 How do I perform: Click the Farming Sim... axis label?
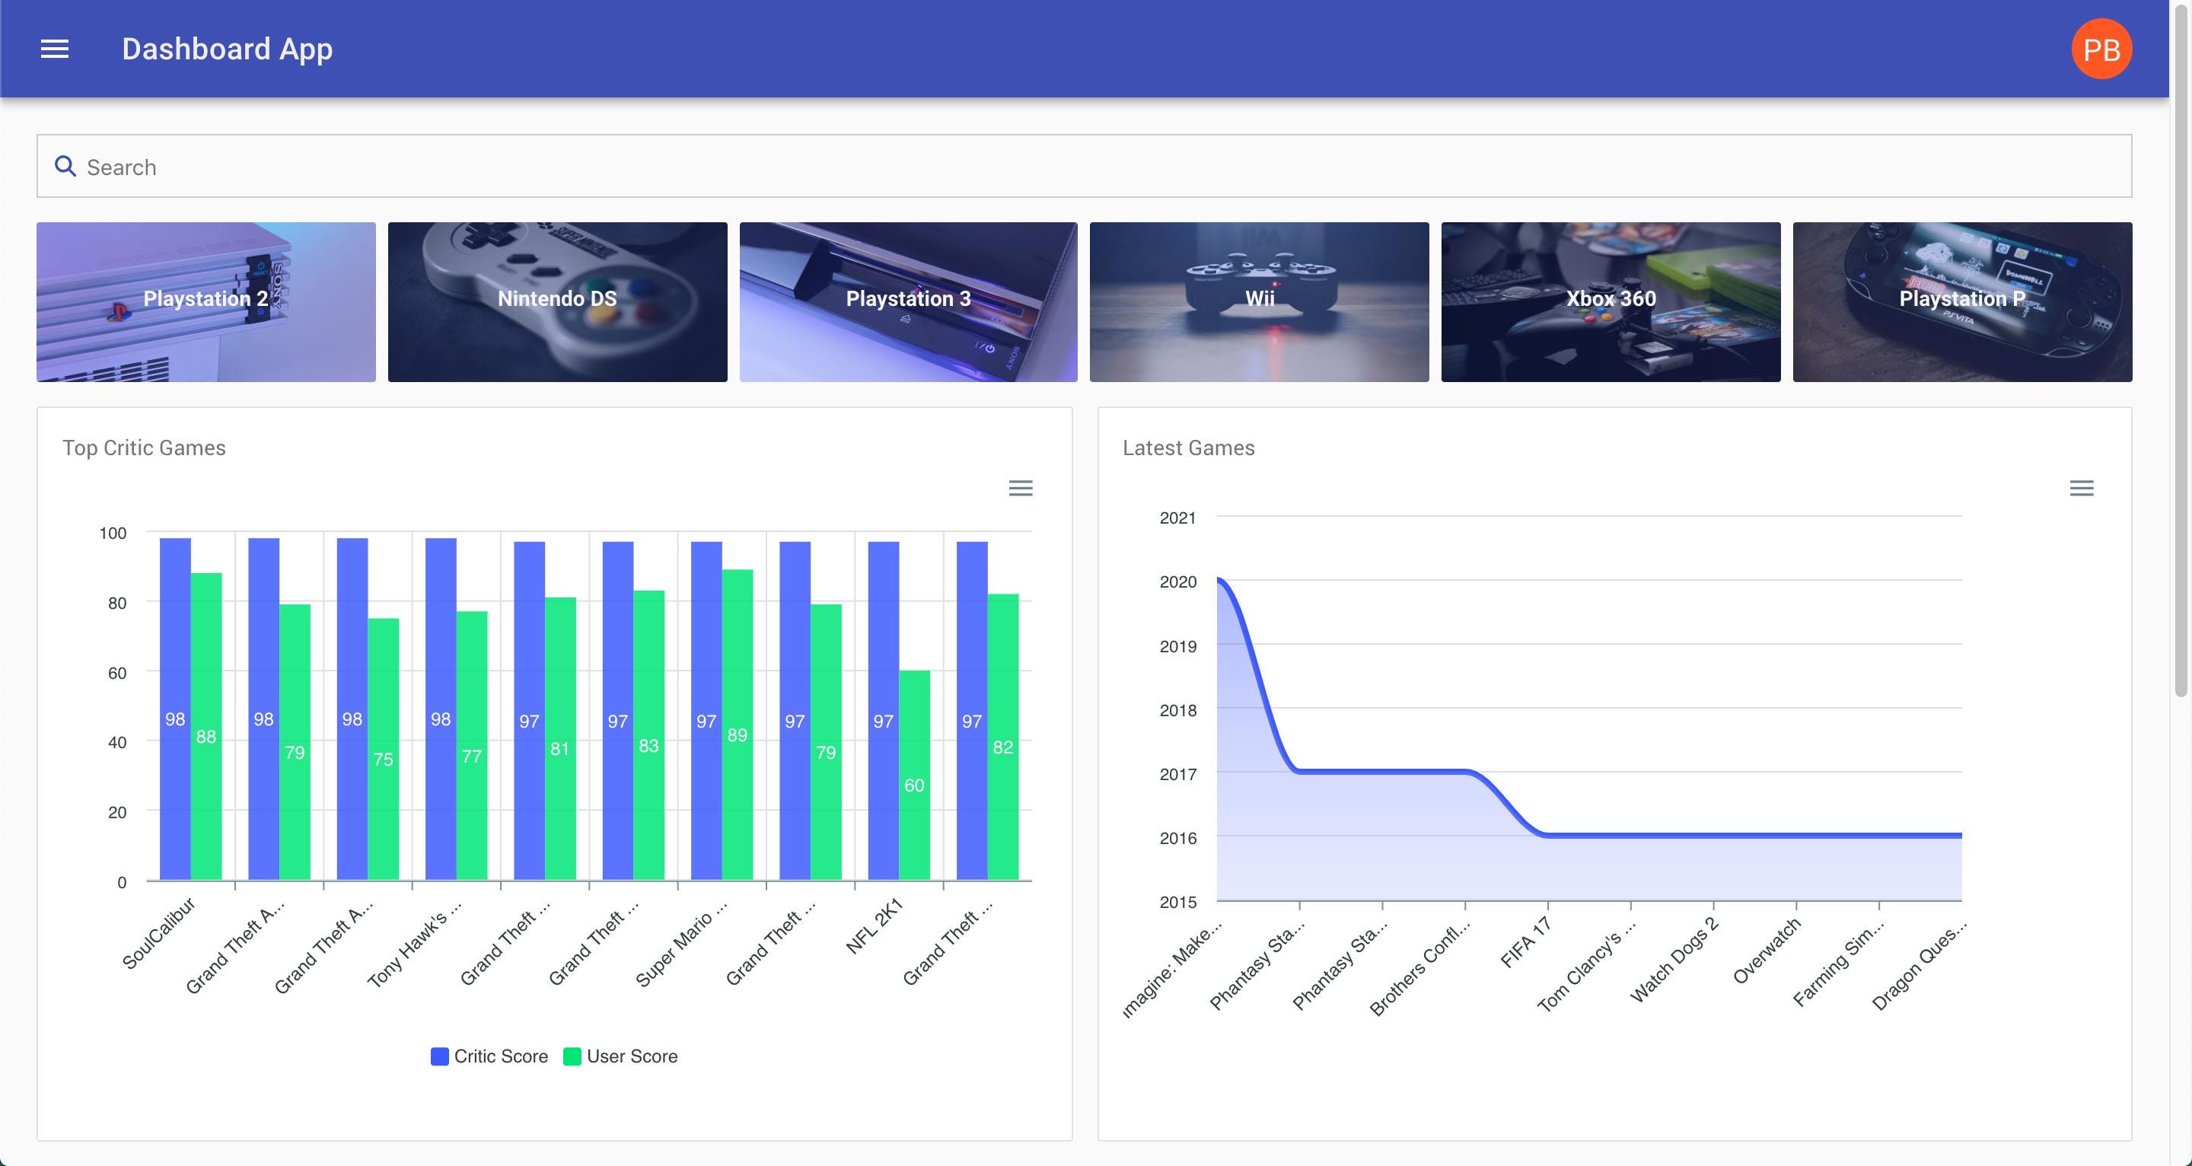pyautogui.click(x=1840, y=962)
